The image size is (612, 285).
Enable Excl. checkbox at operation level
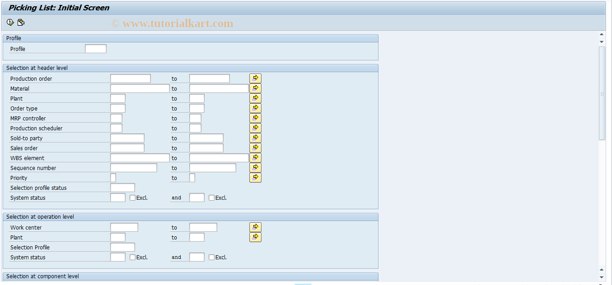click(132, 257)
